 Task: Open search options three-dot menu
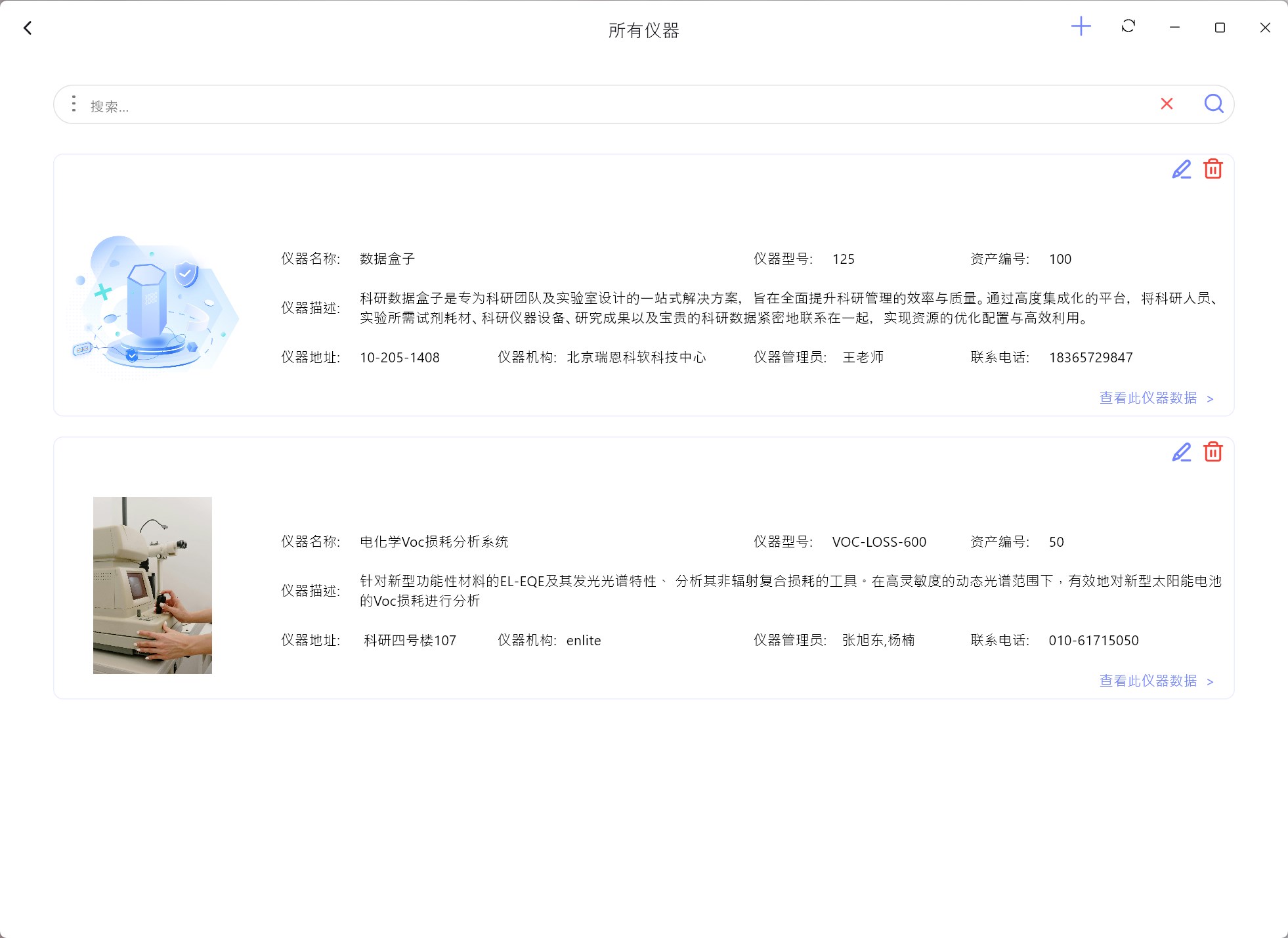pos(74,104)
